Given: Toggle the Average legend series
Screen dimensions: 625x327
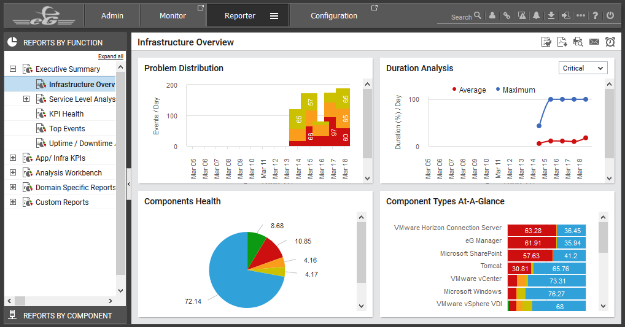Looking at the screenshot, I should tap(469, 90).
